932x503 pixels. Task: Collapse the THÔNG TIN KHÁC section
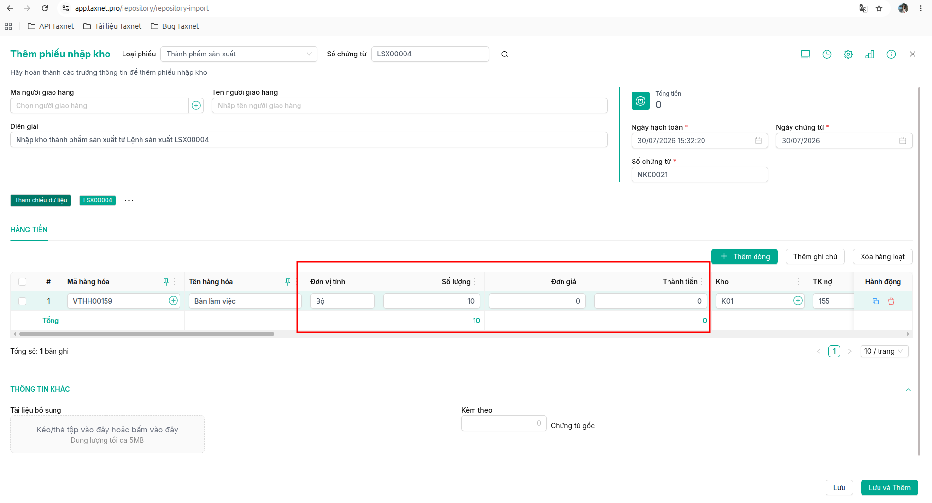pyautogui.click(x=908, y=390)
